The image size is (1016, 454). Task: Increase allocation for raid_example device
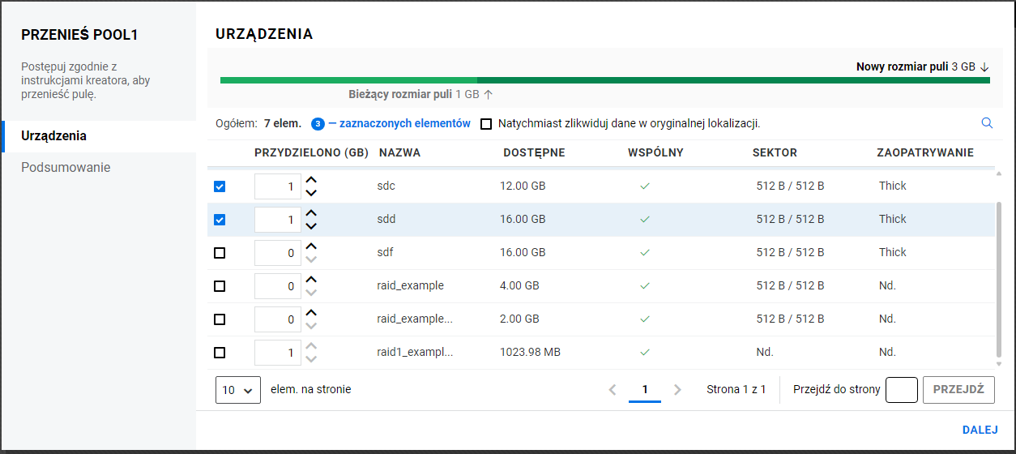(311, 281)
